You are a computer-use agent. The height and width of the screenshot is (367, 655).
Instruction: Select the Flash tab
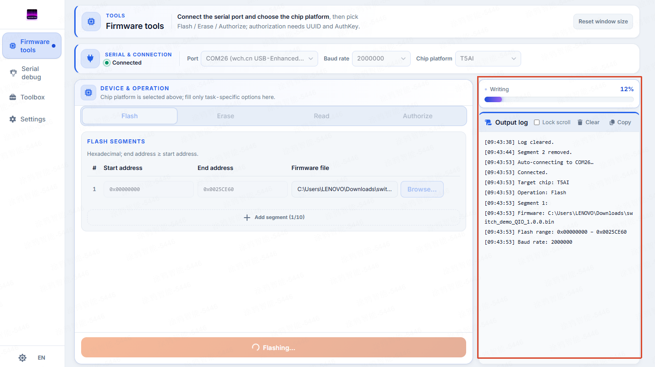tap(130, 116)
